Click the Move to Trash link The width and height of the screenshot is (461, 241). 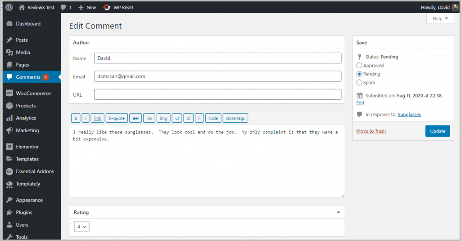coord(371,131)
